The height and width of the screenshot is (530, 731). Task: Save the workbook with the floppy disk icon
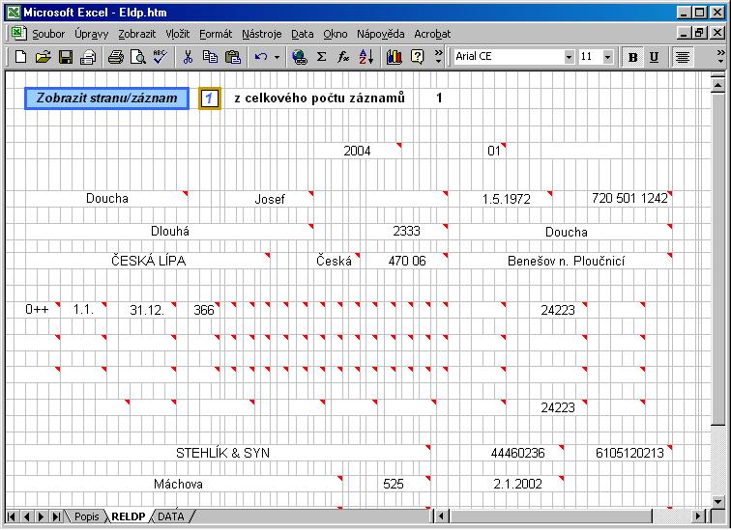point(66,57)
